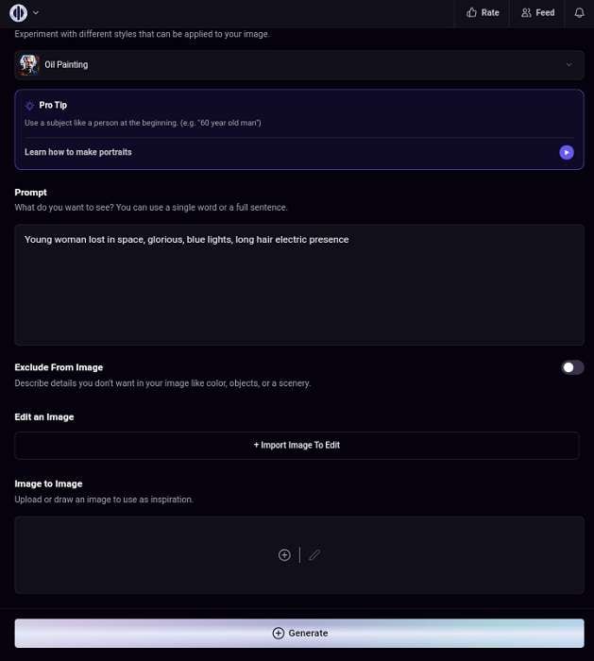Click the Pro Tip sparkle icon

29,106
